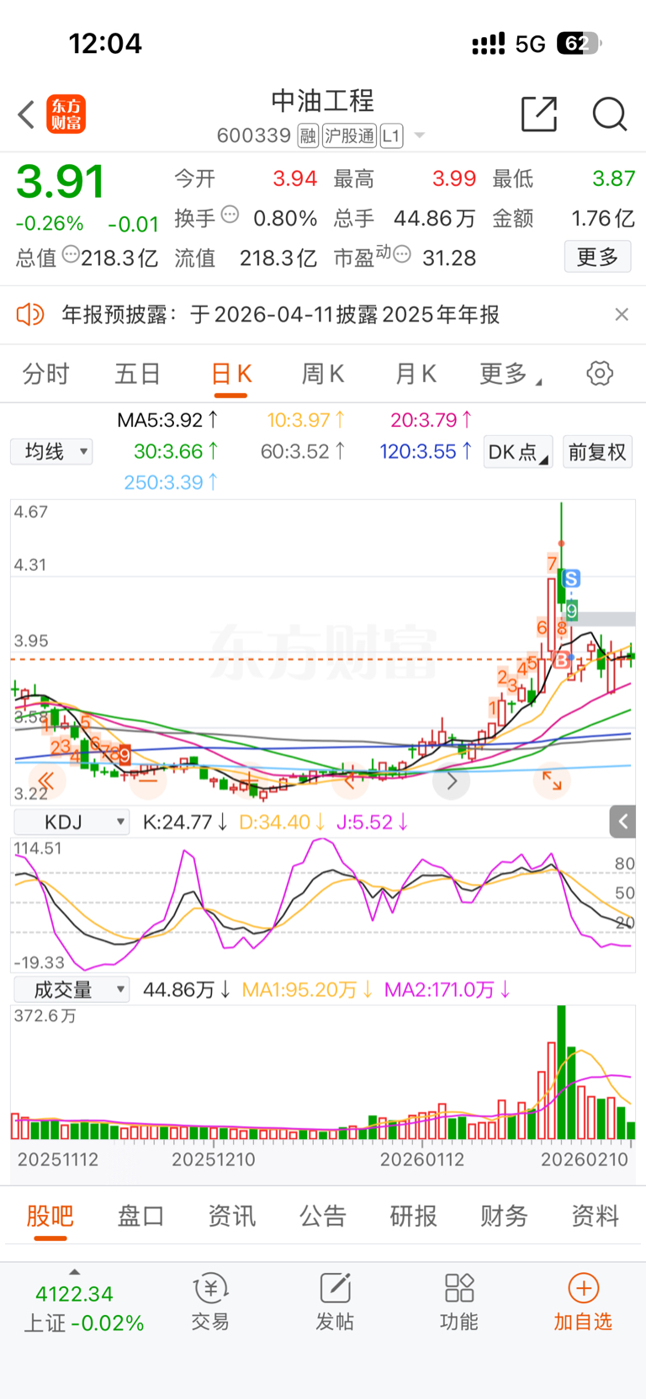
Task: Open chart settings gear icon
Action: coord(600,373)
